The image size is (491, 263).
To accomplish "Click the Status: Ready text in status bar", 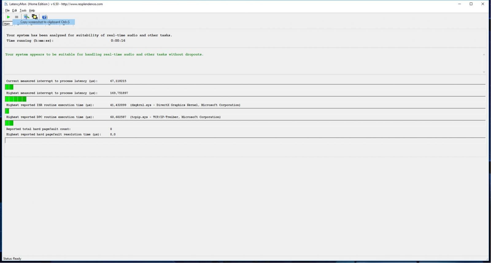I will click(x=12, y=259).
